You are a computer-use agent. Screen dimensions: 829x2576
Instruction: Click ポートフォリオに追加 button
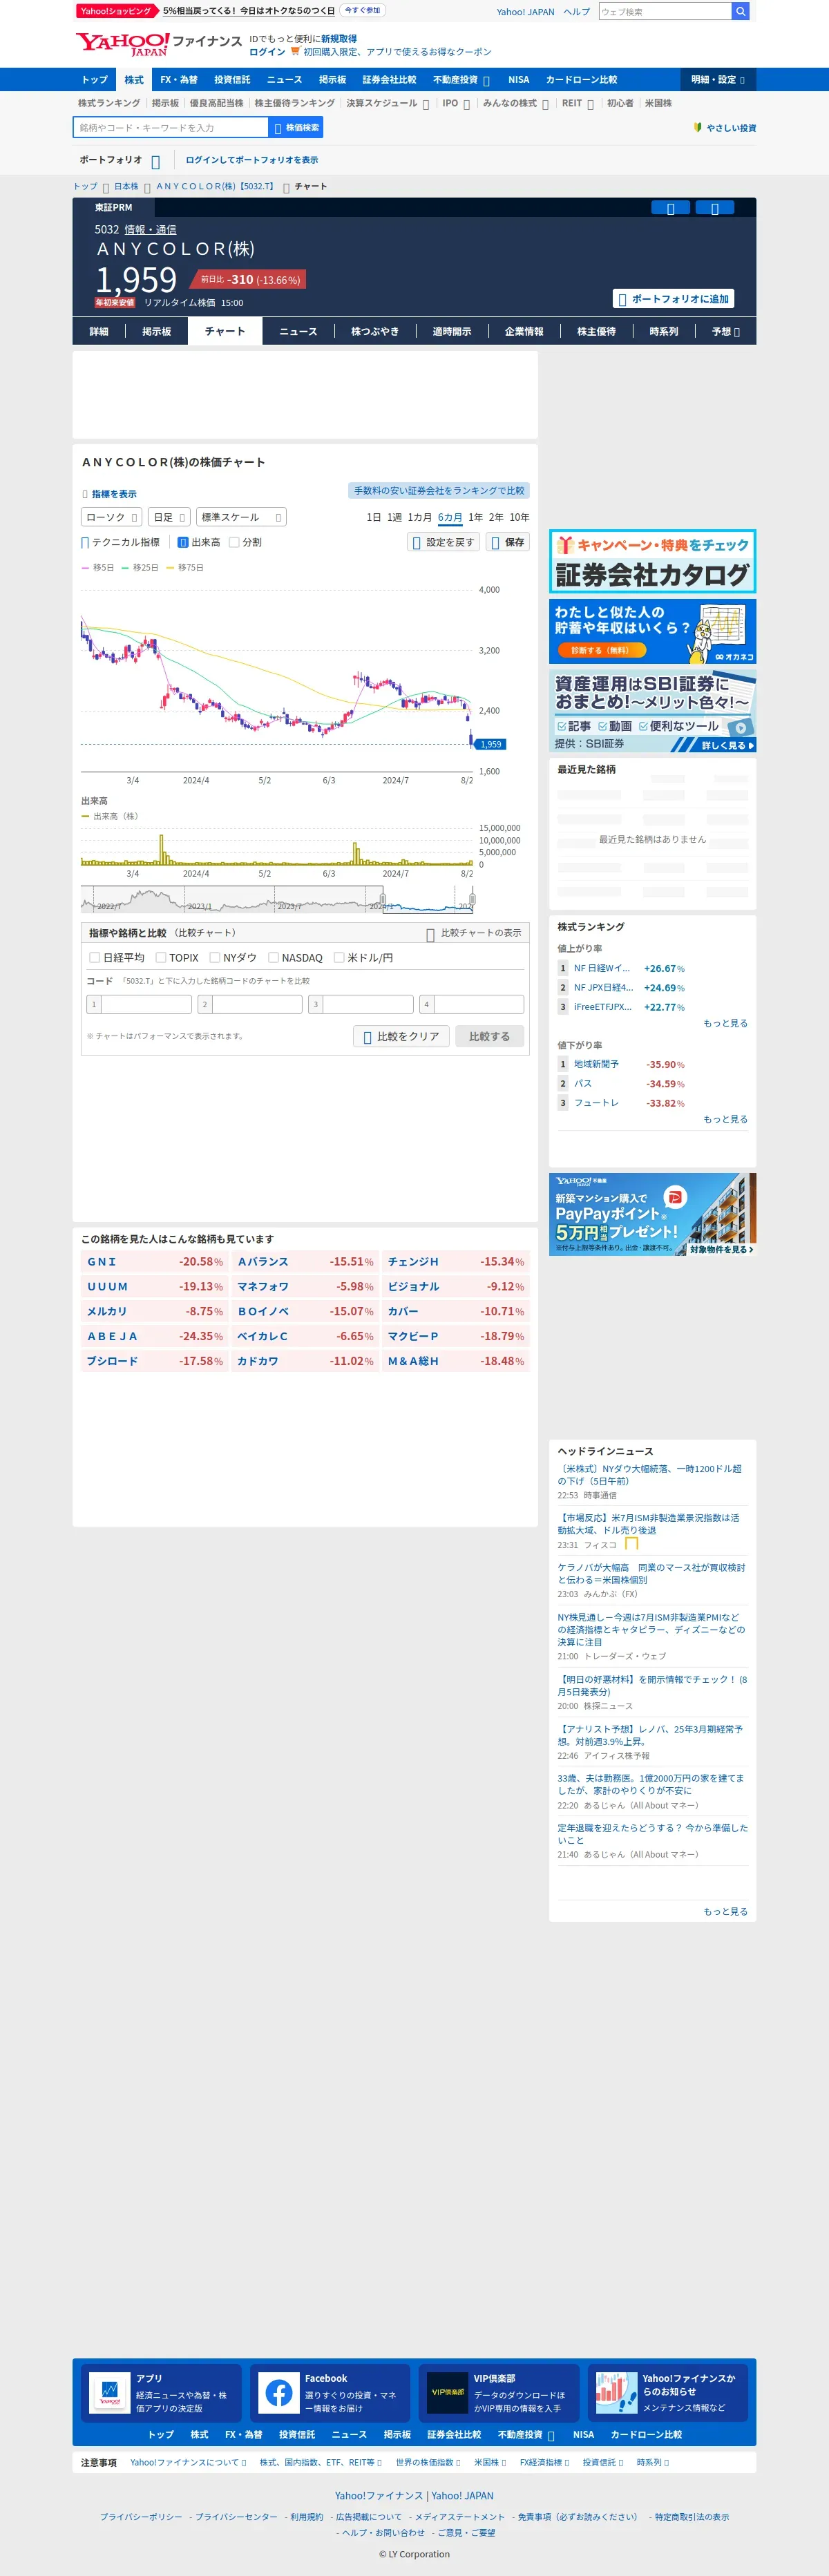coord(673,299)
